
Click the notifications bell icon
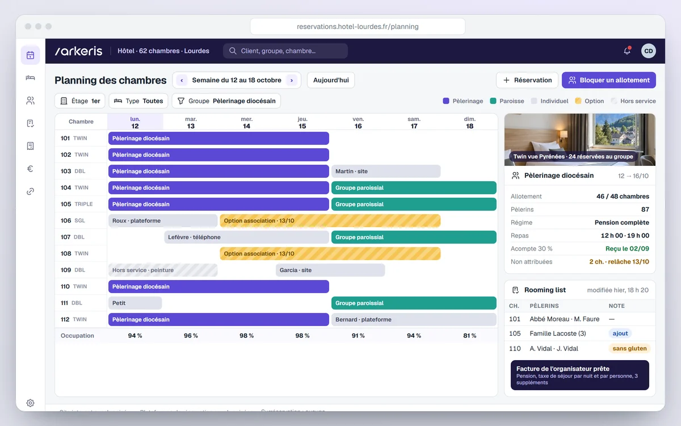[x=627, y=51]
